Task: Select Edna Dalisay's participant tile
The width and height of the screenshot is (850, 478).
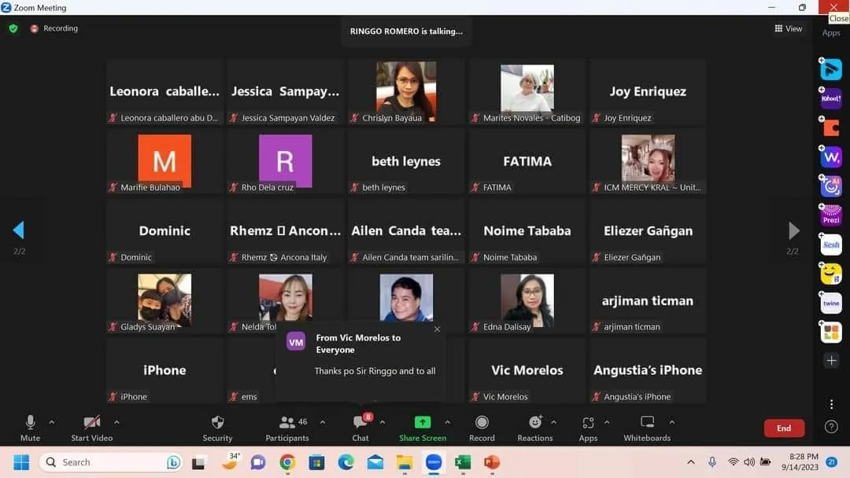Action: point(527,301)
